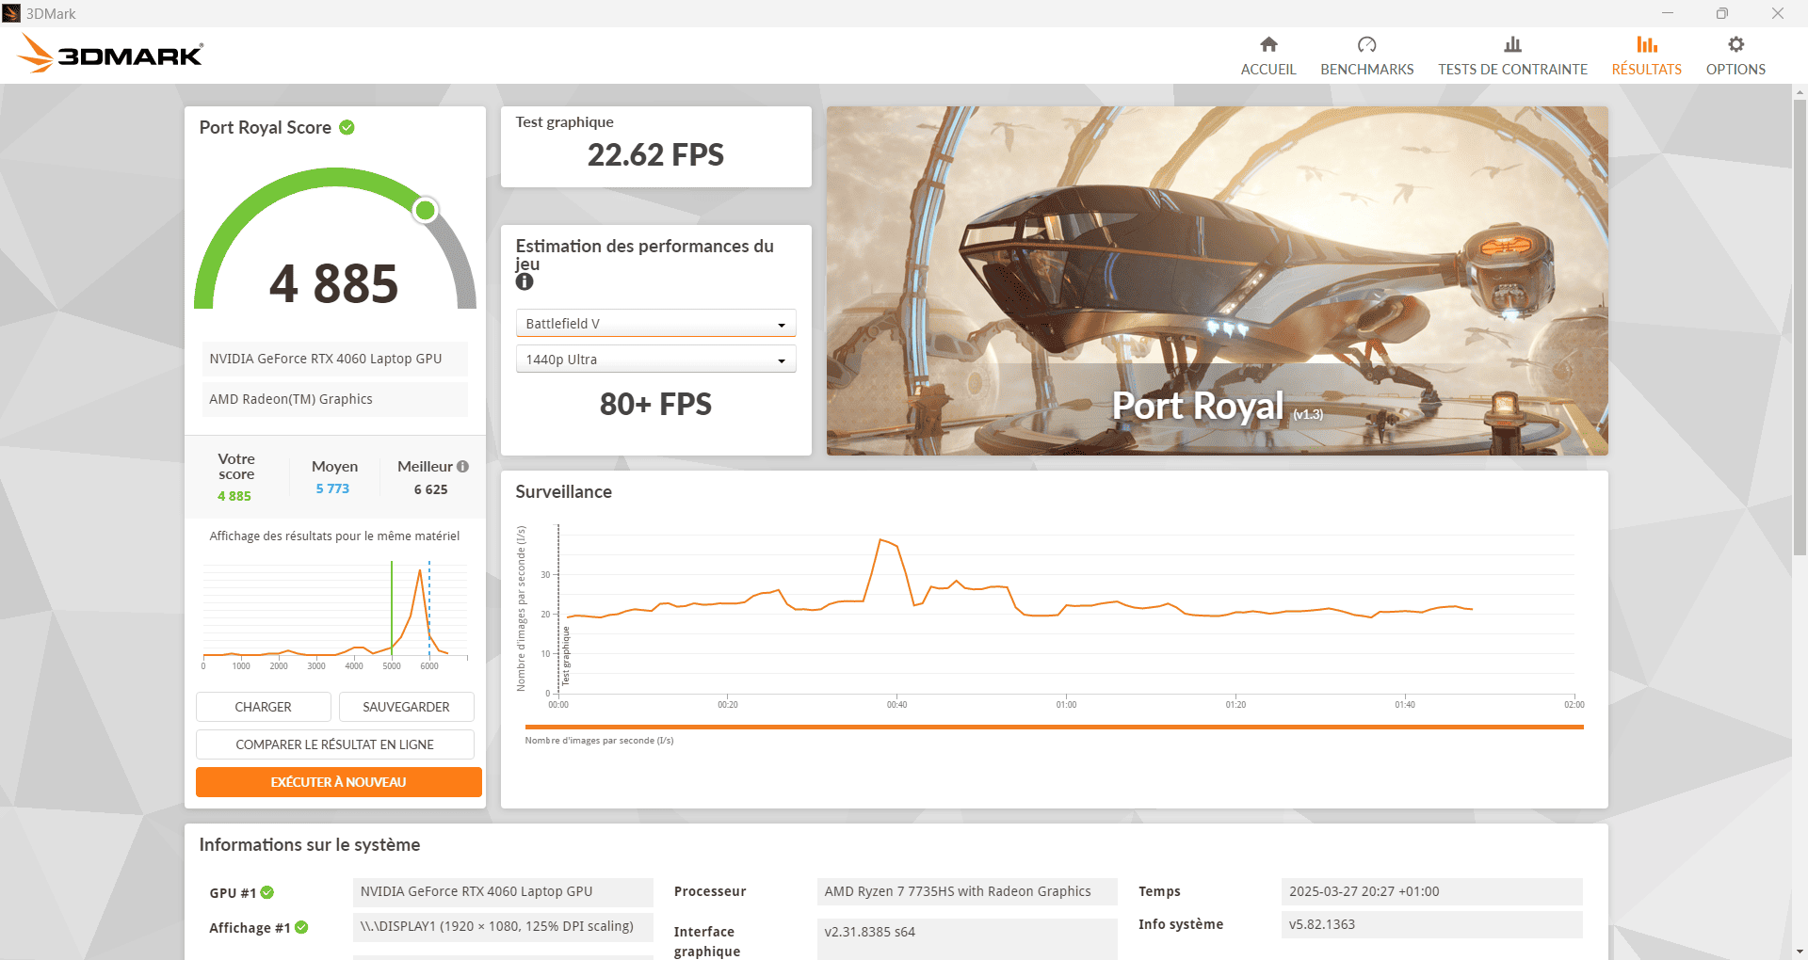1808x960 pixels.
Task: Restore down the 3DMark window
Action: tap(1721, 13)
